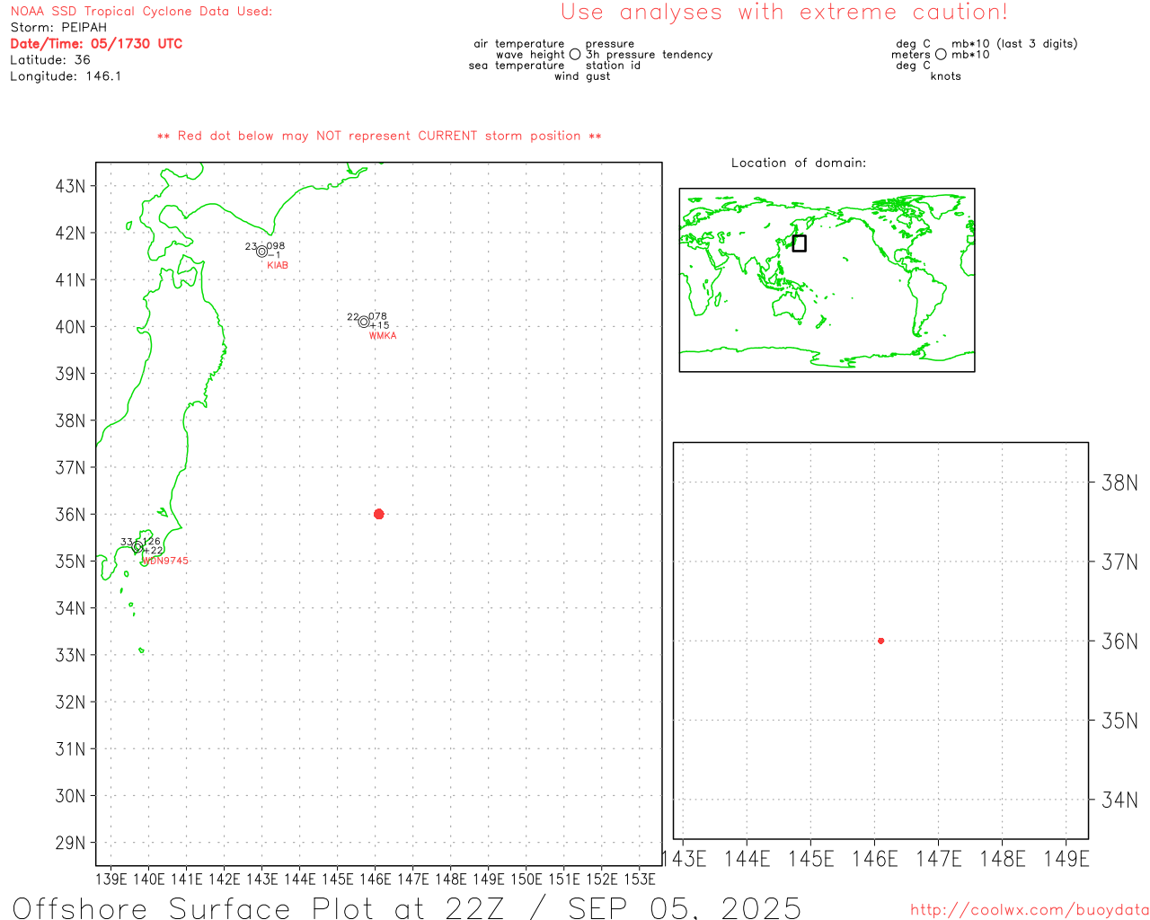This screenshot has height=920, width=1150.
Task: Click the WDN9745 pressure tendency value +22
Action: click(154, 551)
